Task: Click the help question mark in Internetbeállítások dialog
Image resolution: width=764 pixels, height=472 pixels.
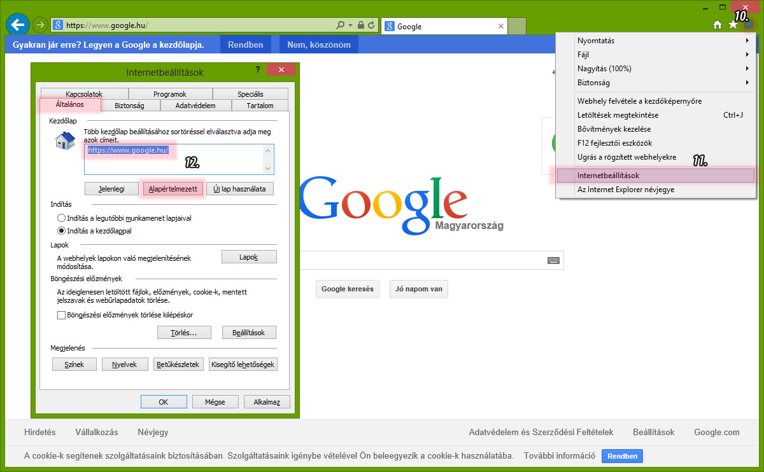Action: (x=258, y=70)
